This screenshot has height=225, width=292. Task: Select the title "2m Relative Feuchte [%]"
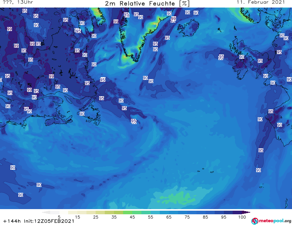pyautogui.click(x=147, y=4)
